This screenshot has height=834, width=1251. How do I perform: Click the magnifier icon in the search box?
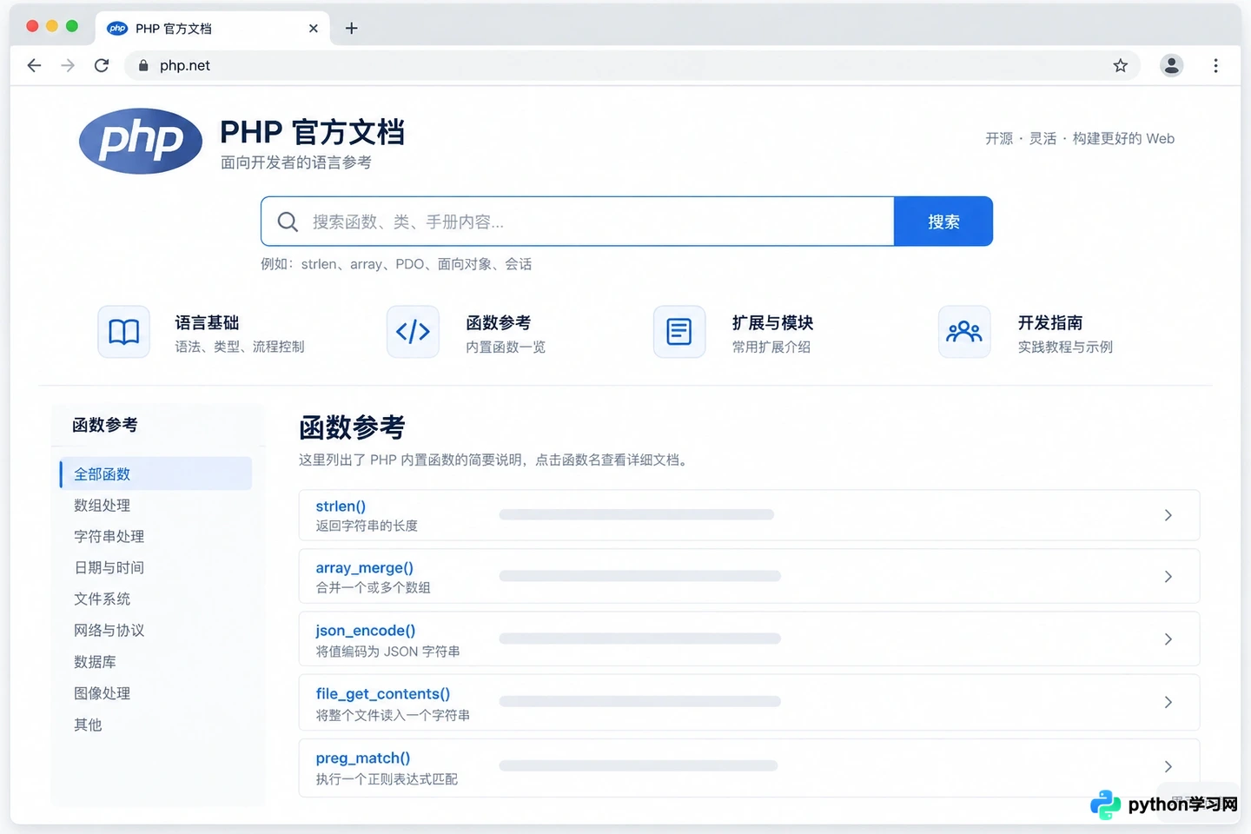coord(288,222)
